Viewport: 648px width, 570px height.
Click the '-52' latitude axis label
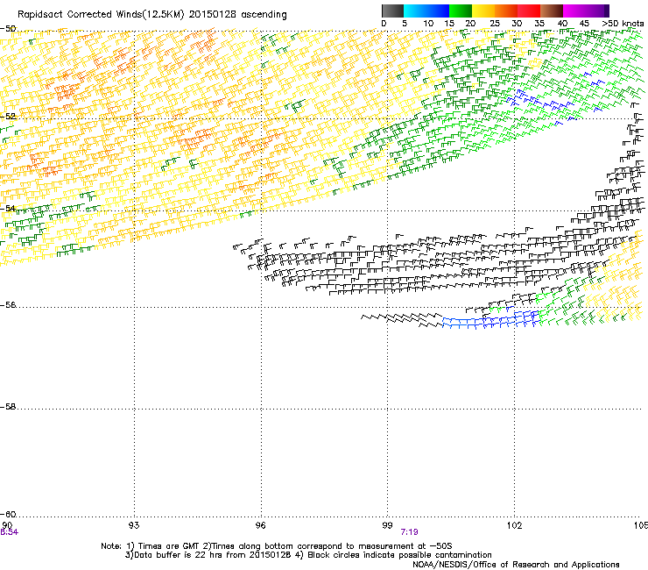click(x=8, y=117)
